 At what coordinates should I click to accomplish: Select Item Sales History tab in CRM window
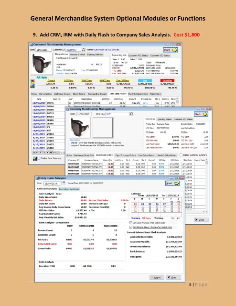coord(118,94)
